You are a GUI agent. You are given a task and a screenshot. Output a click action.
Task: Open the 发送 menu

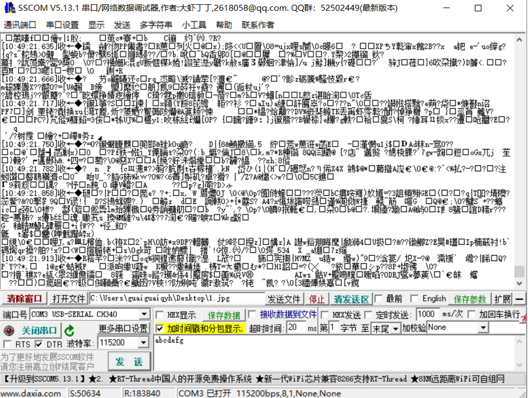122,24
